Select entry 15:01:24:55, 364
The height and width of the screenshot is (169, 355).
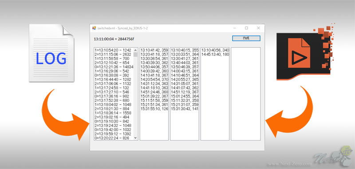185,96
